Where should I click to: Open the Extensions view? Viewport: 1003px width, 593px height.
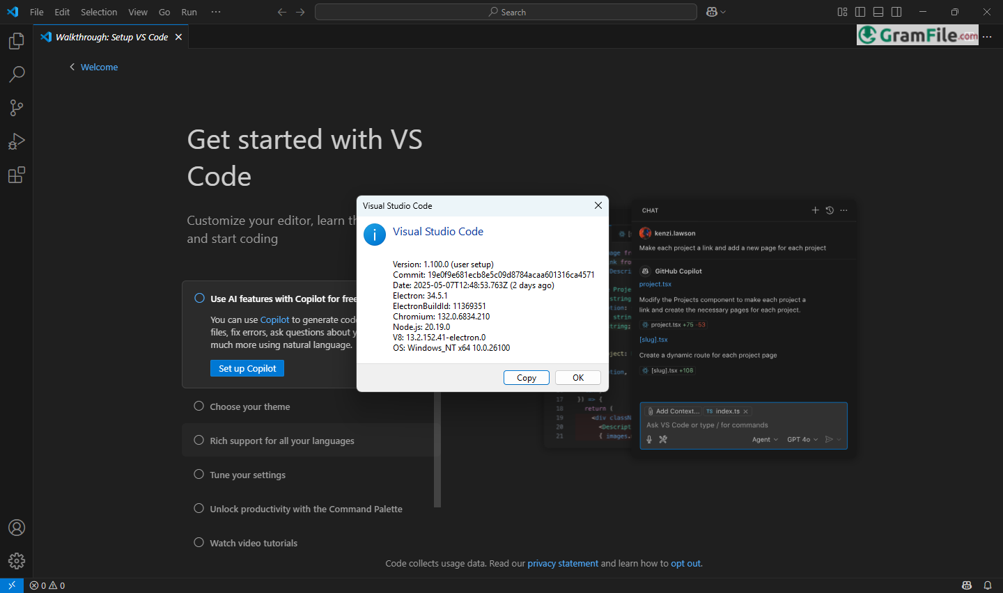click(17, 175)
